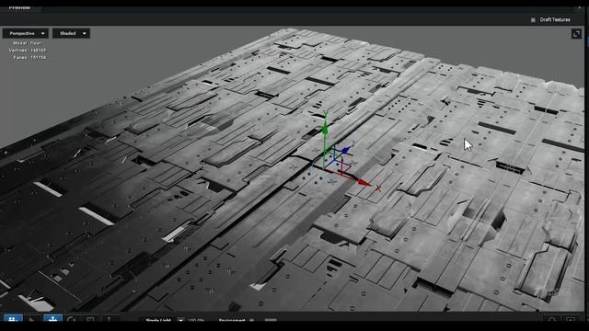589x331 pixels.
Task: Adjust the slider next to Environment
Action: coord(271,320)
